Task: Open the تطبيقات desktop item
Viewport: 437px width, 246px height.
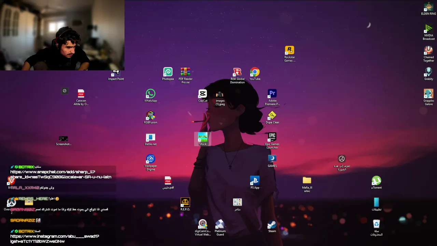Action: (x=376, y=204)
